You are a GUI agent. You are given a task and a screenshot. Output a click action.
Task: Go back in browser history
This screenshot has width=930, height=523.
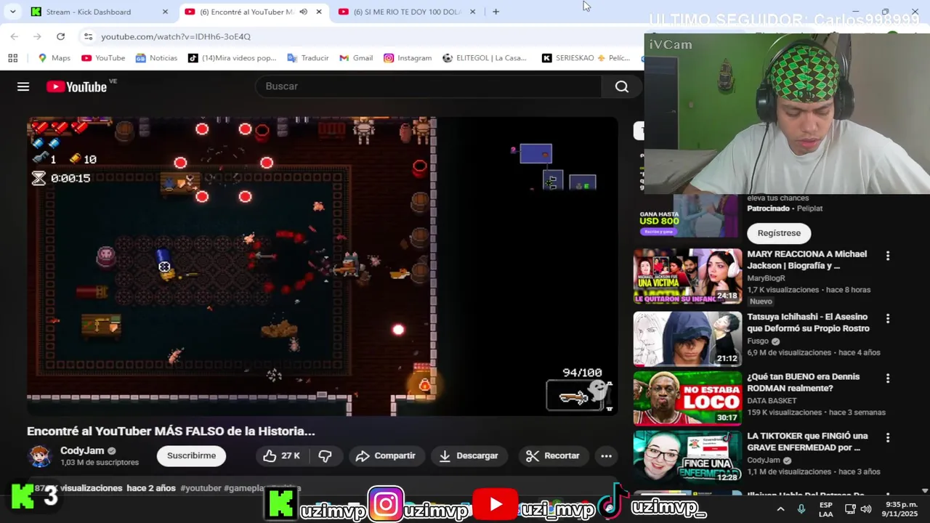point(15,36)
